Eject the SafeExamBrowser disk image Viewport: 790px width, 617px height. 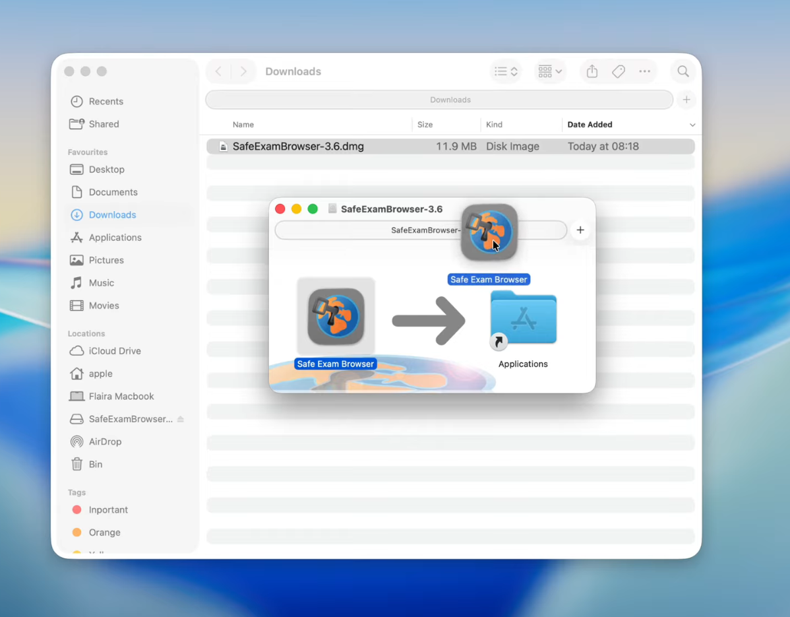tap(181, 419)
